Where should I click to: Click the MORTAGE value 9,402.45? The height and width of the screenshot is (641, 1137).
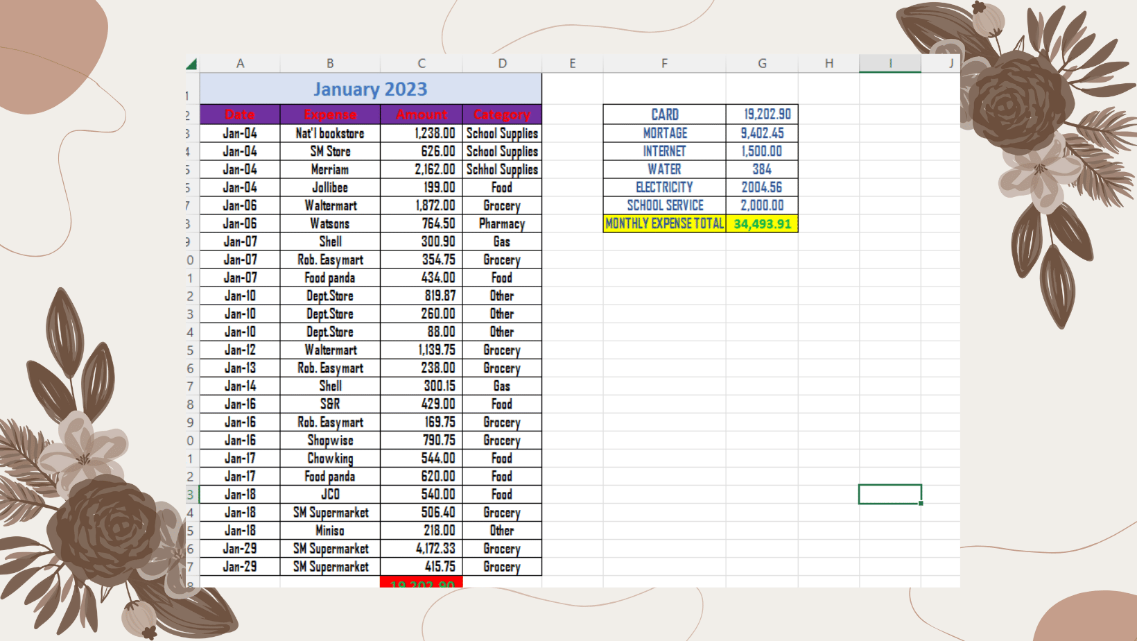point(762,133)
